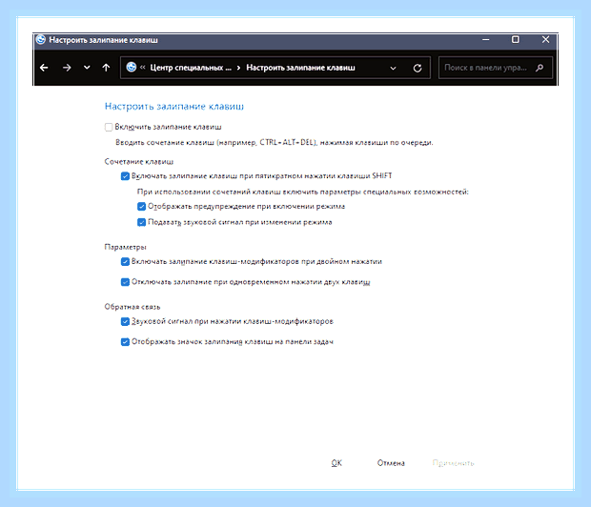Screen dimensions: 591x507
Task: Click the 'Сочетание клавиш' section label
Action: coord(139,162)
